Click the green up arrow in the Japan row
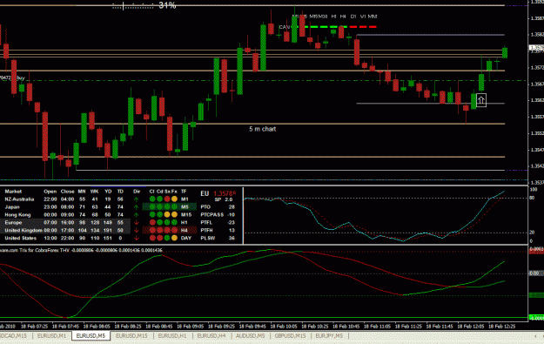 coord(136,207)
